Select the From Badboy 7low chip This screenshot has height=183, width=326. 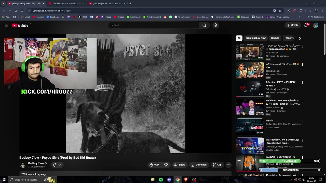click(256, 38)
